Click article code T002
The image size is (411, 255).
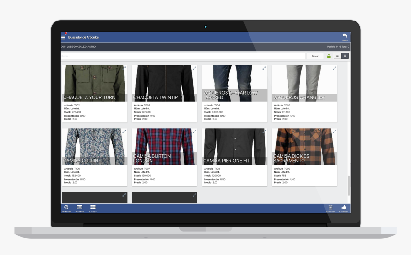tap(77, 105)
